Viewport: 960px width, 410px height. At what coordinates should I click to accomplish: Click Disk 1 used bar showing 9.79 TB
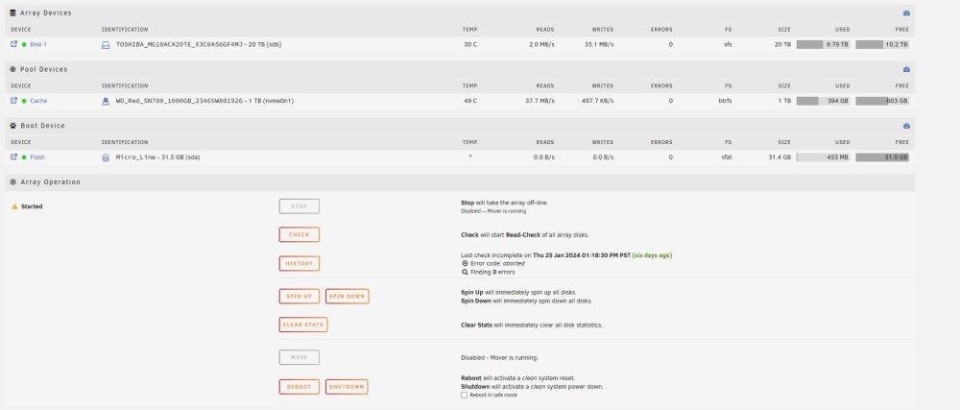click(823, 45)
